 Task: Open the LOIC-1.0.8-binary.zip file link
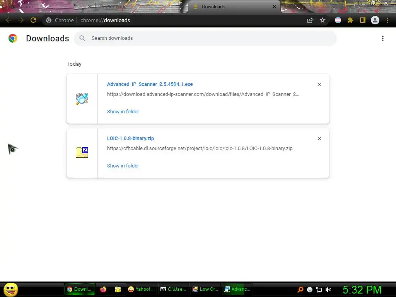pyautogui.click(x=130, y=138)
